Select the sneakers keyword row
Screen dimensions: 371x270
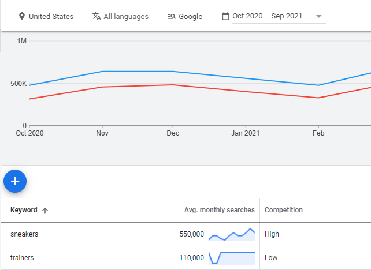[x=24, y=234]
